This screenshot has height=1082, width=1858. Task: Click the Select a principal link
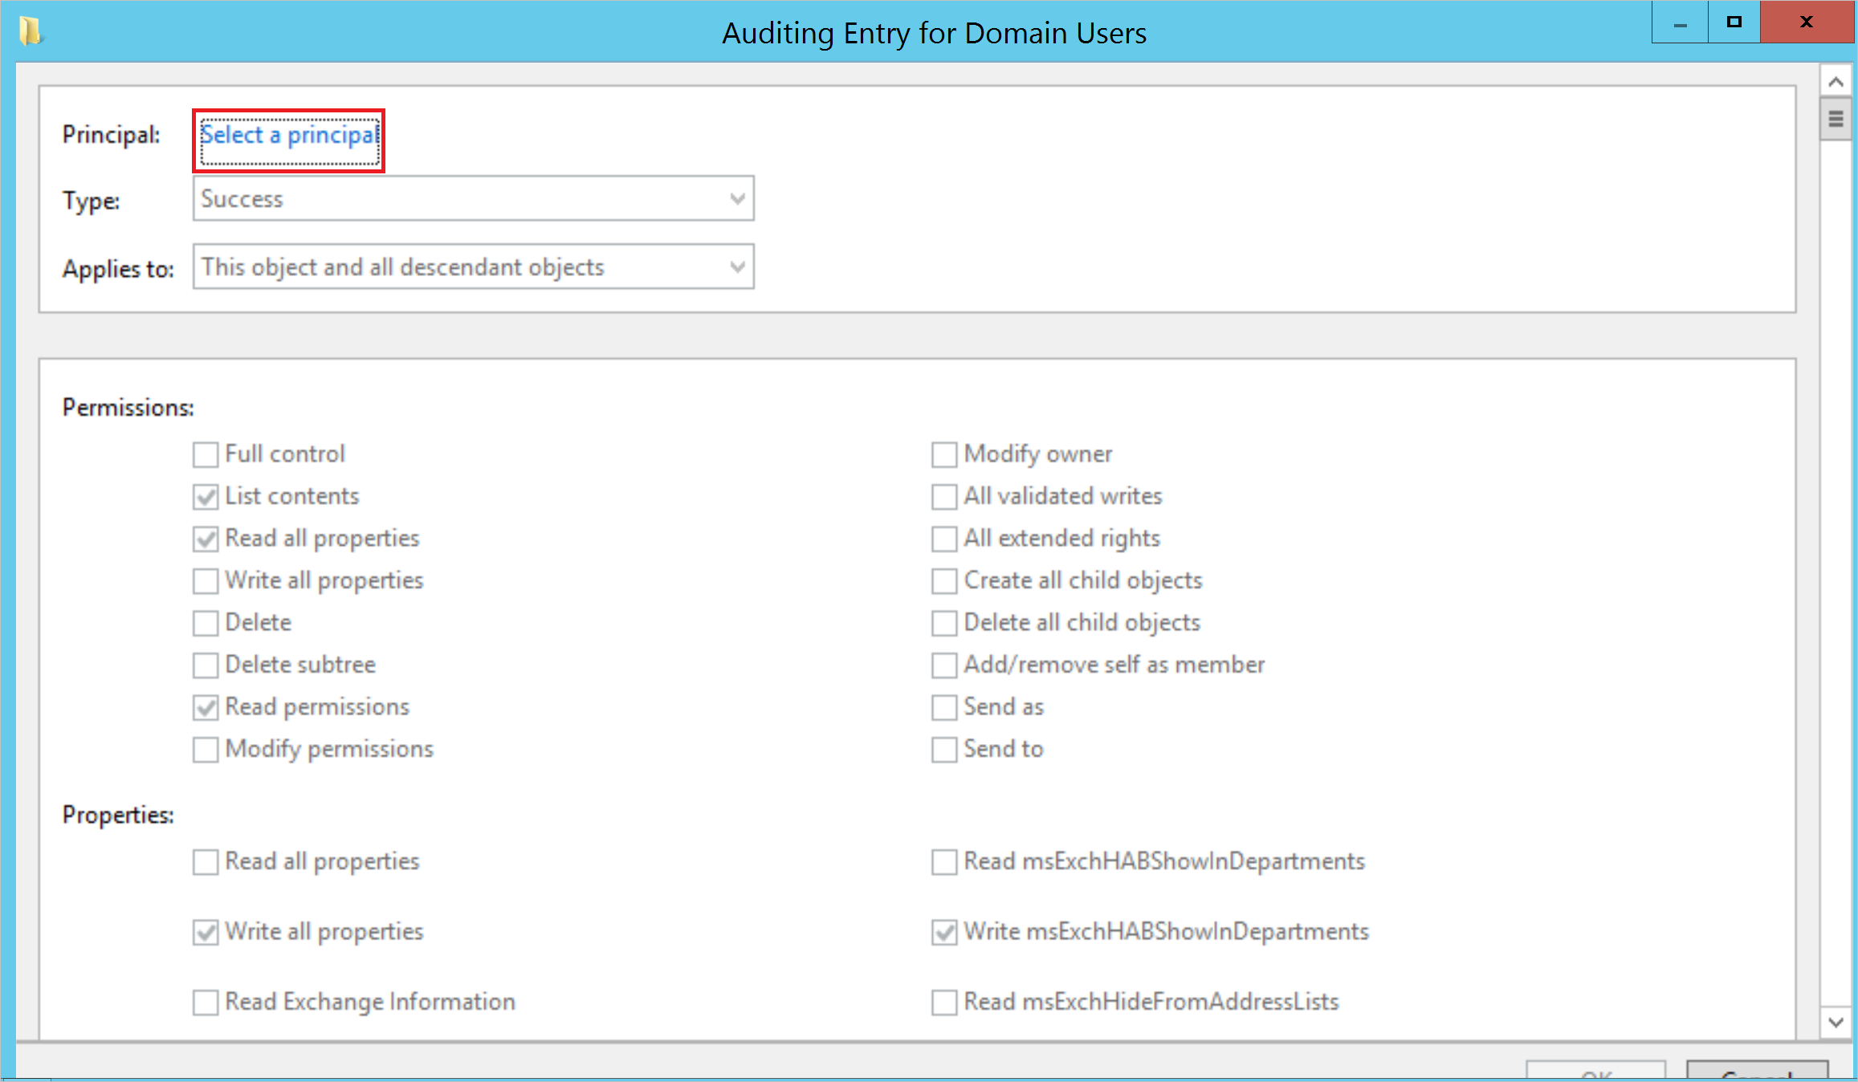[x=290, y=134]
